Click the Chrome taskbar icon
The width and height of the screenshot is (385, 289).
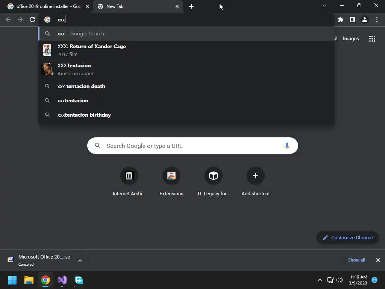click(x=45, y=280)
